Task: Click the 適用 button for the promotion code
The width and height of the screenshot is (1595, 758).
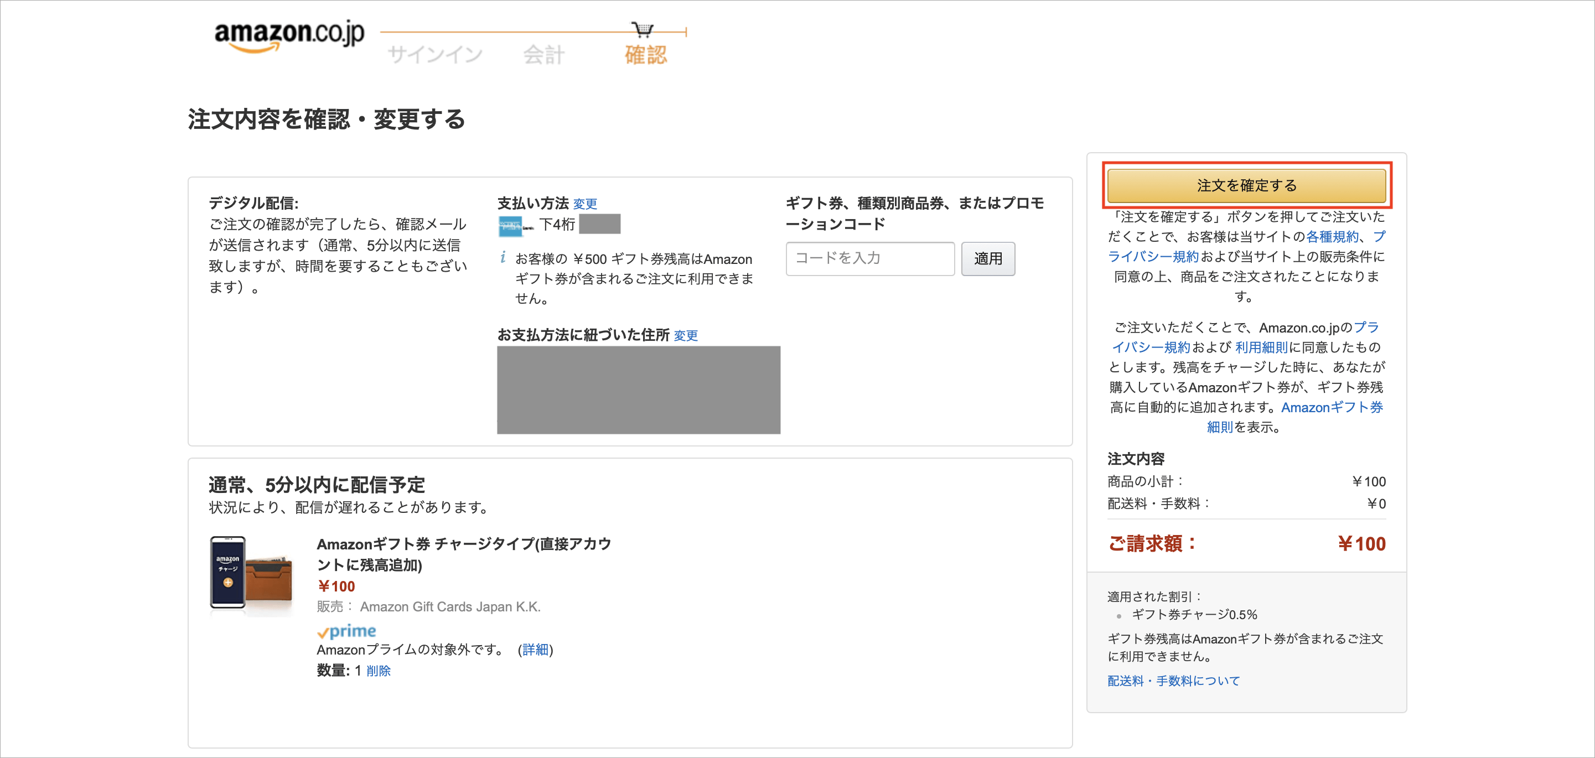Action: tap(988, 258)
